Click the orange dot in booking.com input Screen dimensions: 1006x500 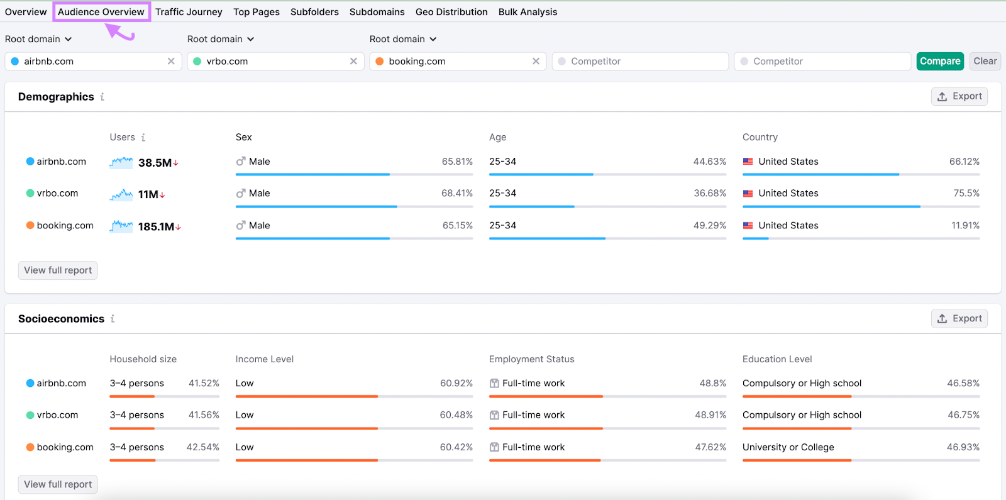[x=380, y=61]
